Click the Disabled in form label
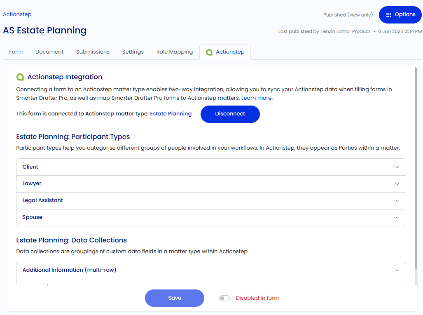Viewport: 423px width, 315px height. (258, 298)
